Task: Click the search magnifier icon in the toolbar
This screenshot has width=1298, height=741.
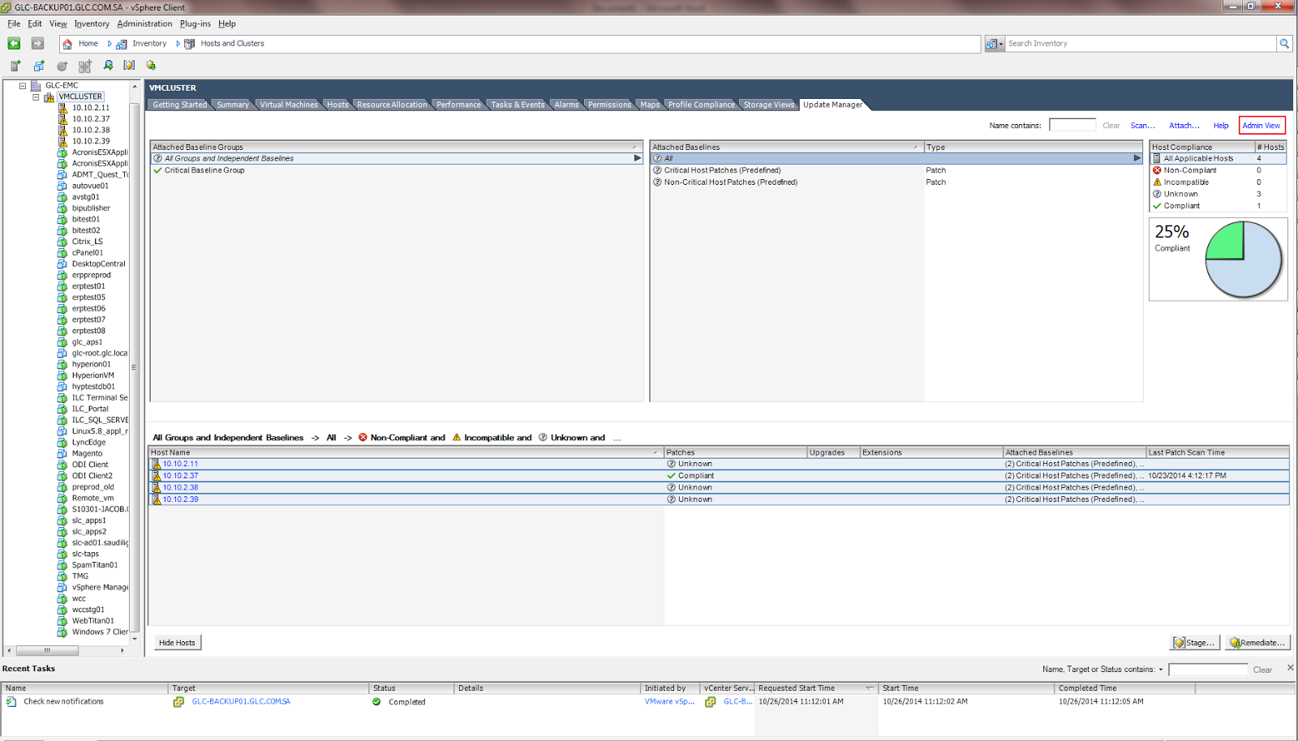Action: pyautogui.click(x=108, y=66)
